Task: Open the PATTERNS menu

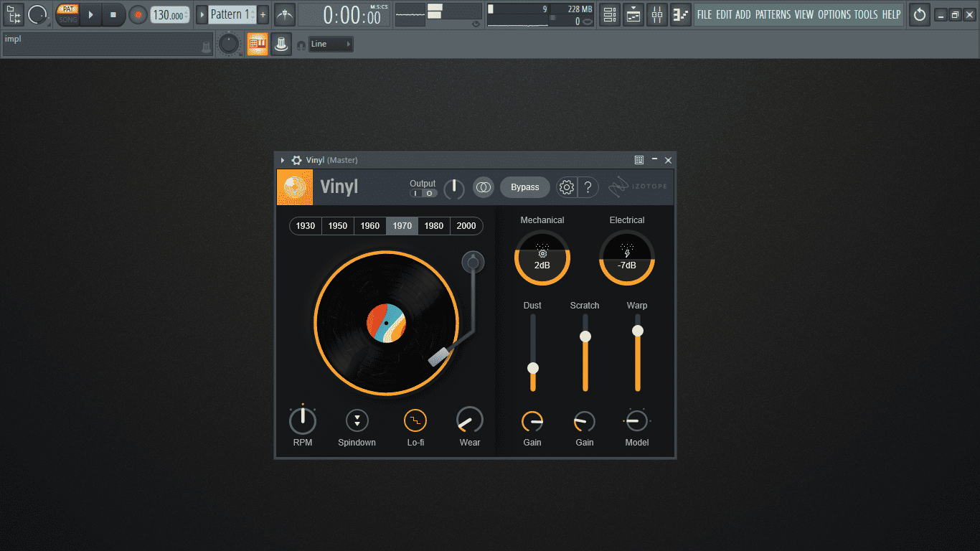Action: click(773, 14)
